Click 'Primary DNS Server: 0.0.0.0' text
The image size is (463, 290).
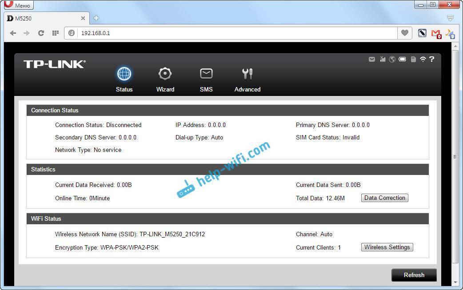click(332, 125)
